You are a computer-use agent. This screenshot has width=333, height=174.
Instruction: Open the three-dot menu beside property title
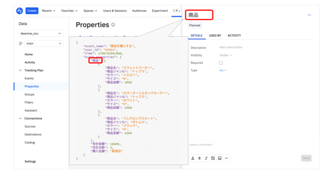click(309, 15)
